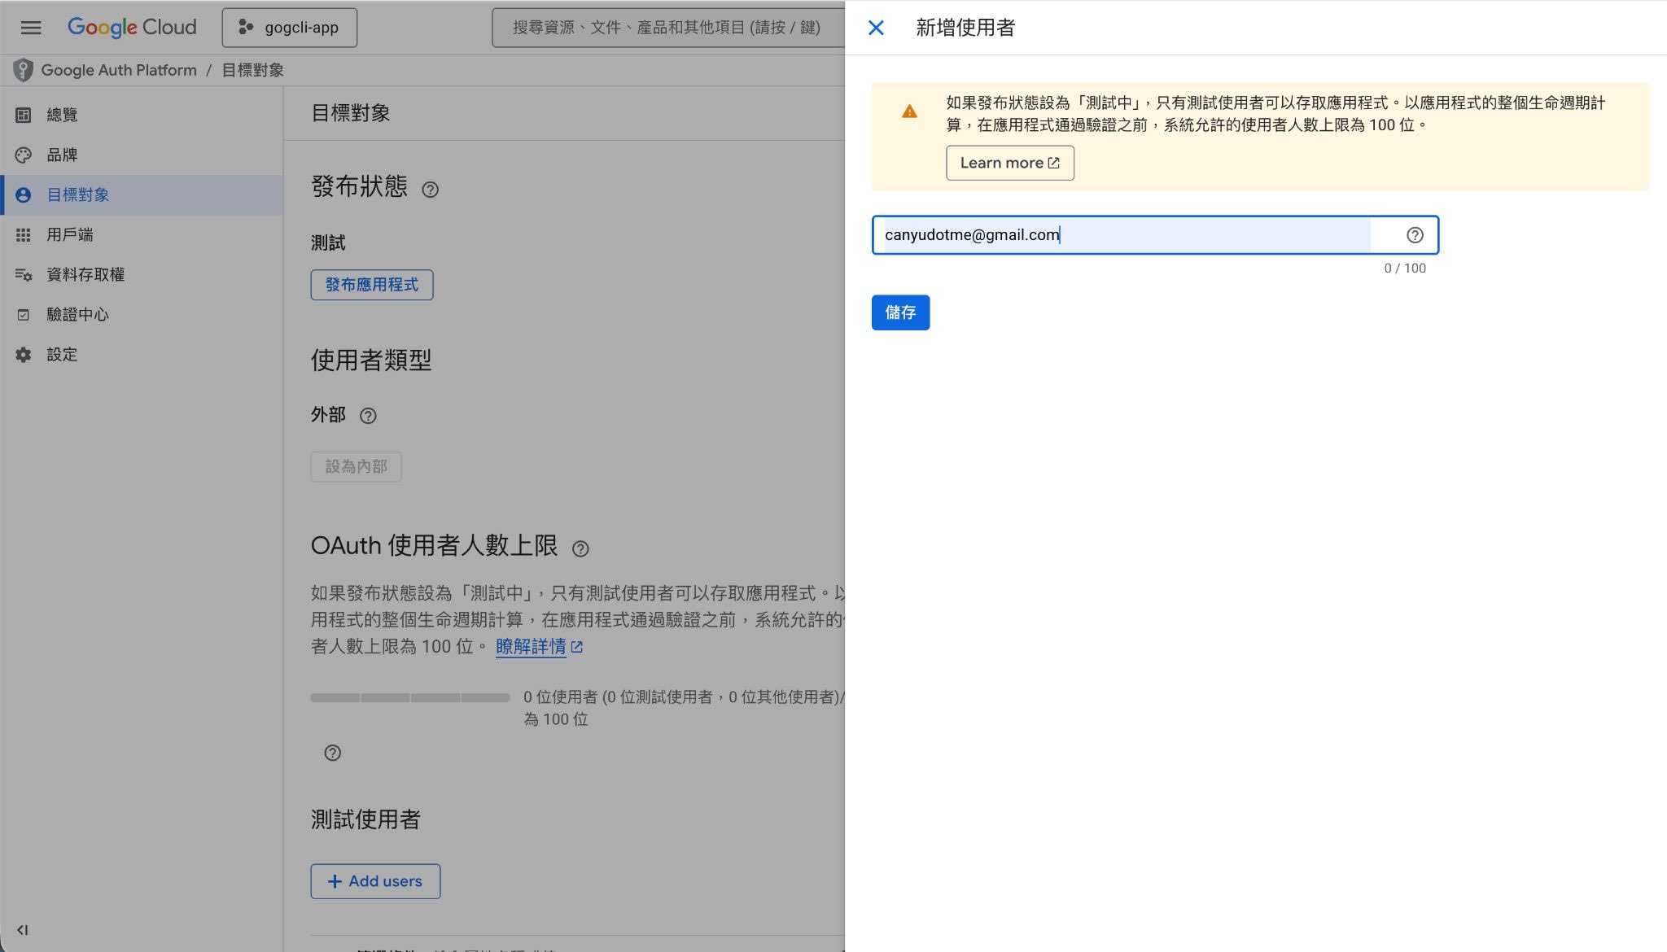
Task: Click the 儲存 button
Action: coord(900,312)
